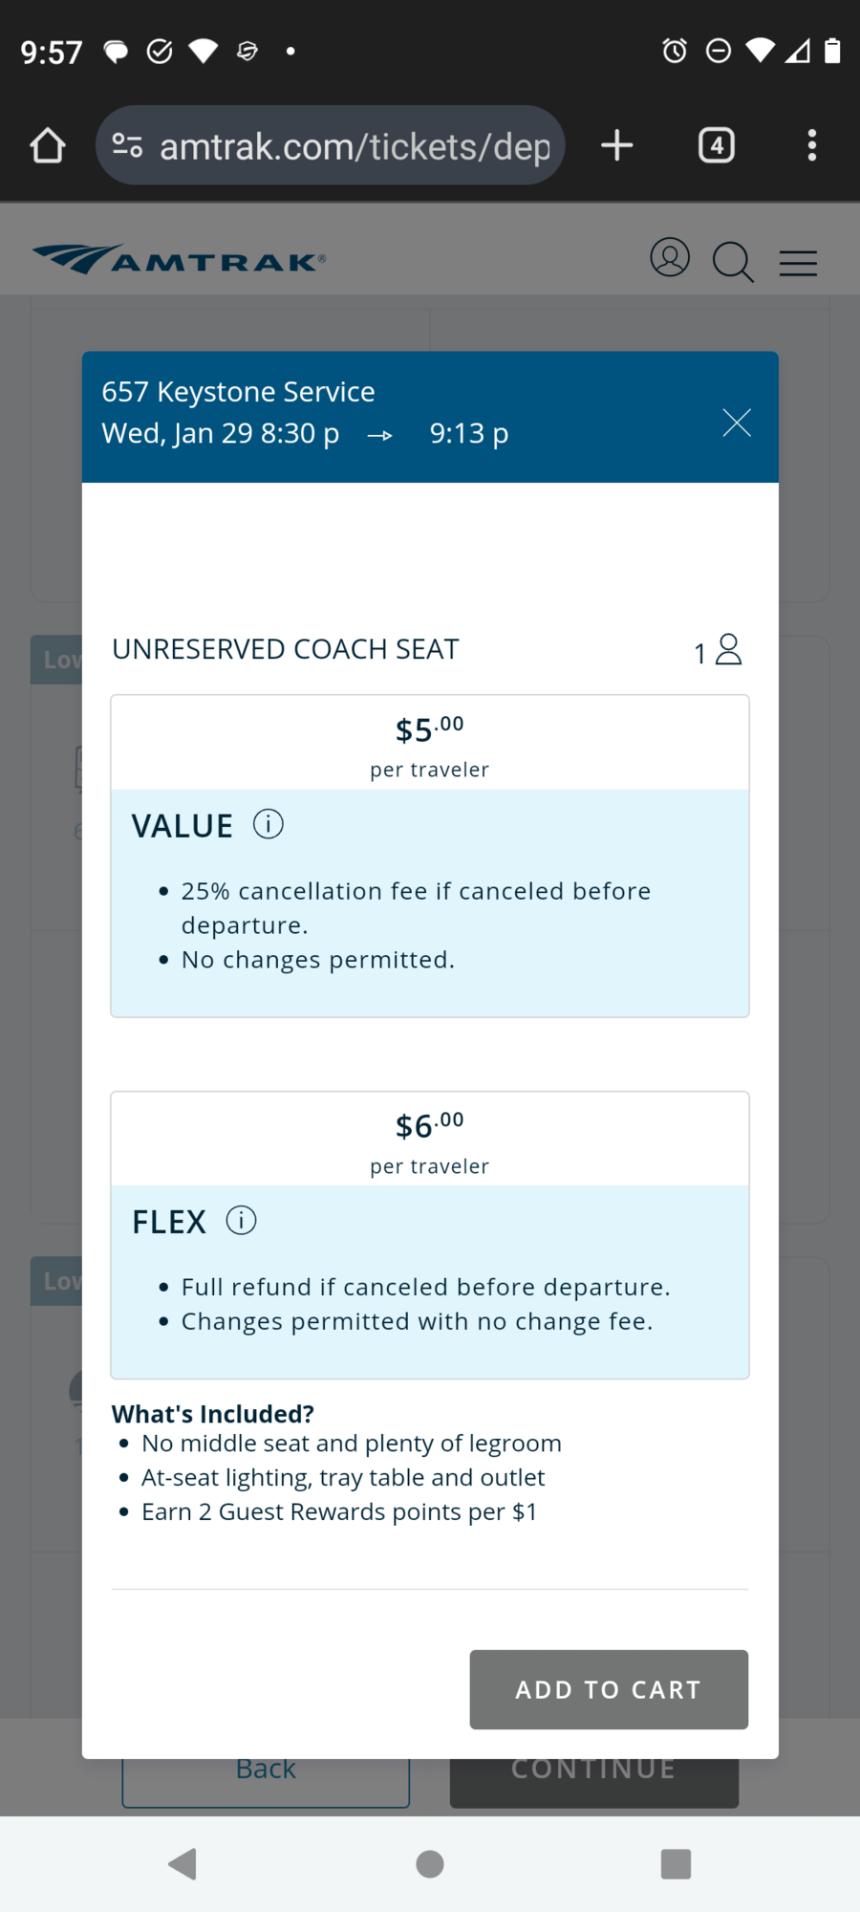Select the $5.00 Value fare option

click(x=430, y=856)
